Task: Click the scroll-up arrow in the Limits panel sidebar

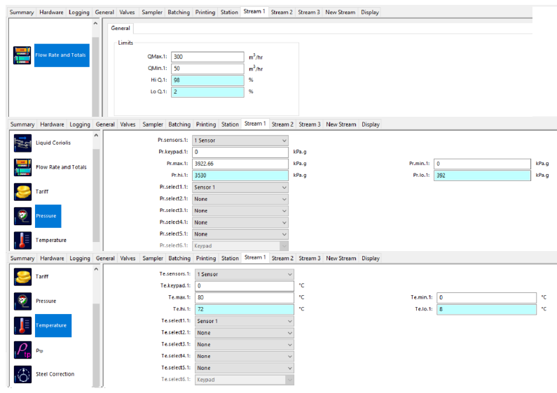Action: point(95,24)
